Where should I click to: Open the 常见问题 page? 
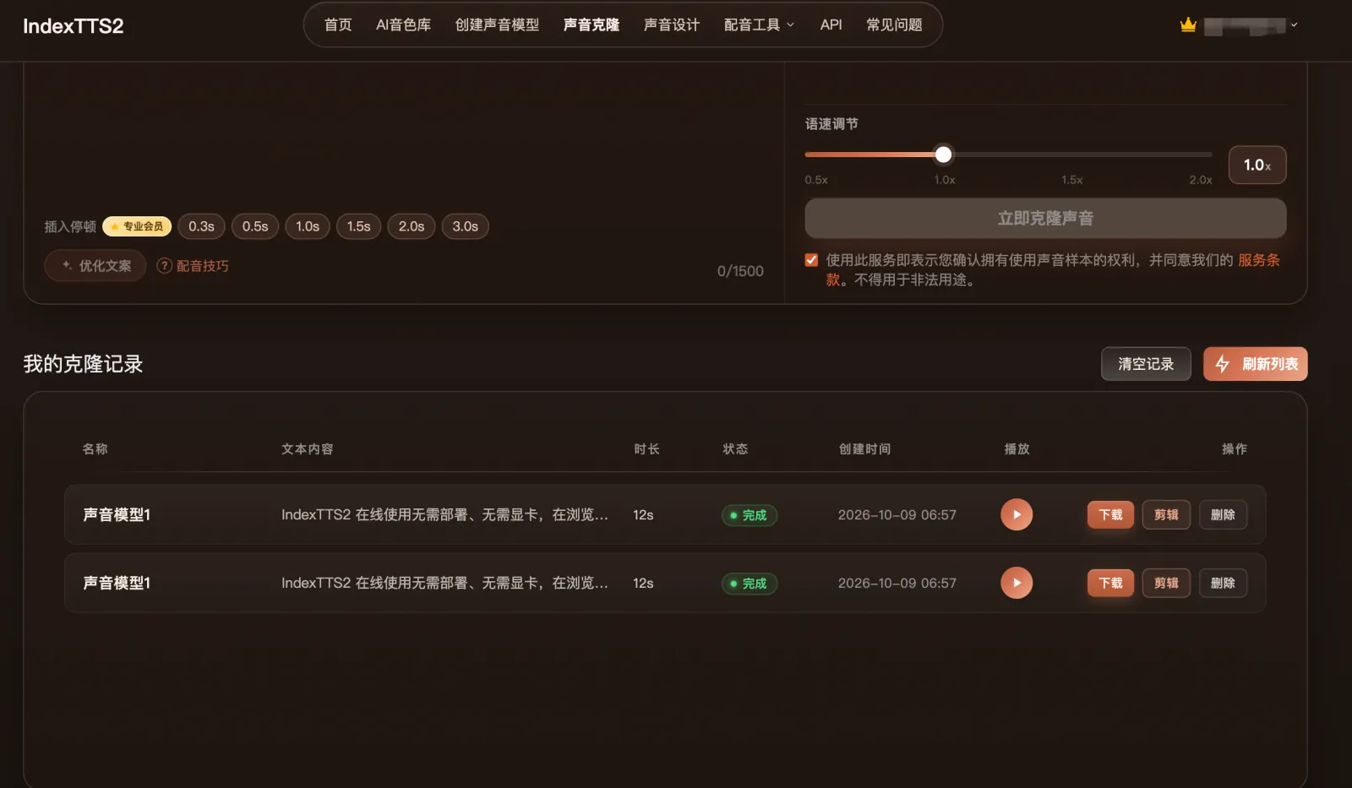[x=894, y=24]
